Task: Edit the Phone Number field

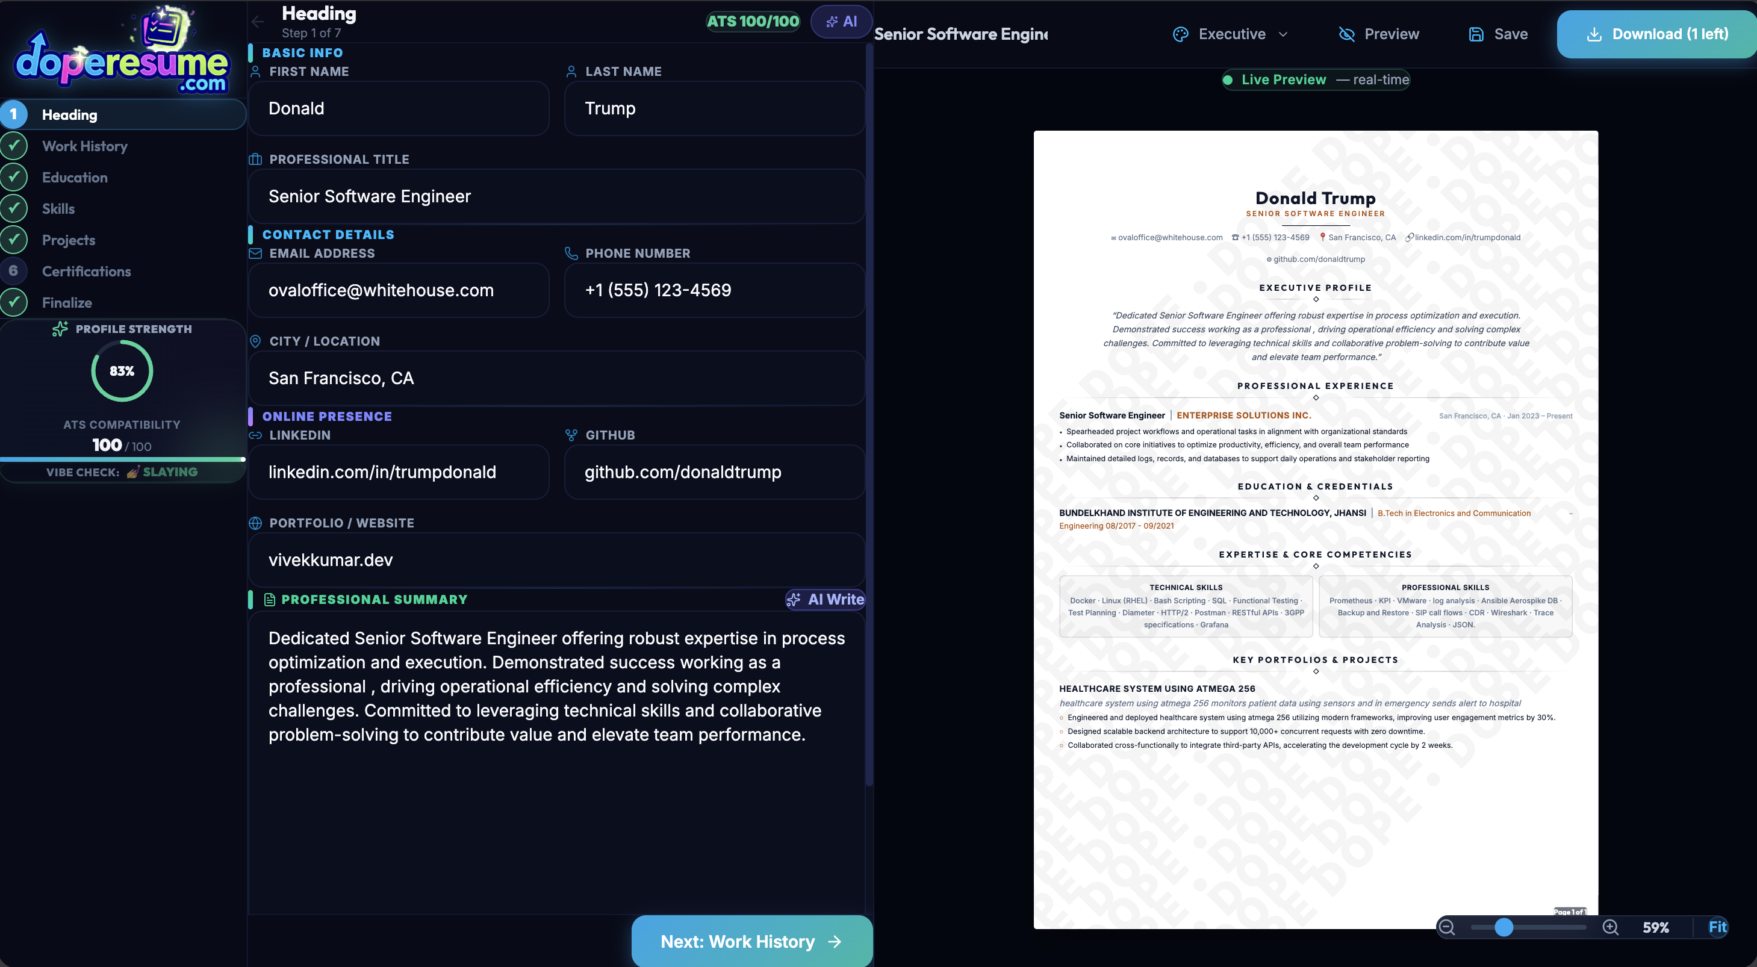Action: tap(715, 290)
